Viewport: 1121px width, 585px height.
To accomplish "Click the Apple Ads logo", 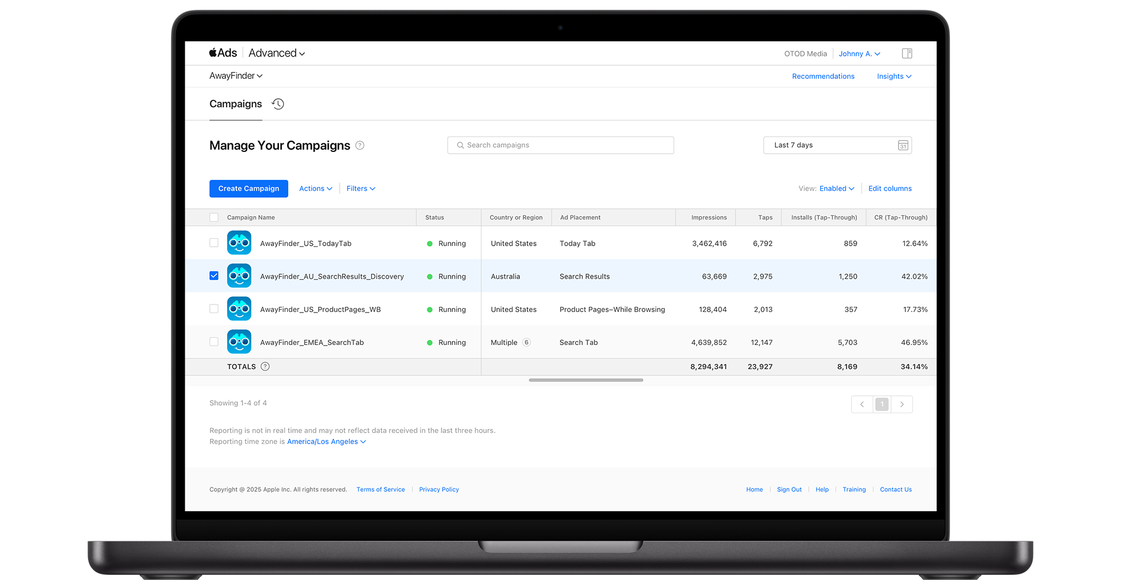I will [223, 53].
